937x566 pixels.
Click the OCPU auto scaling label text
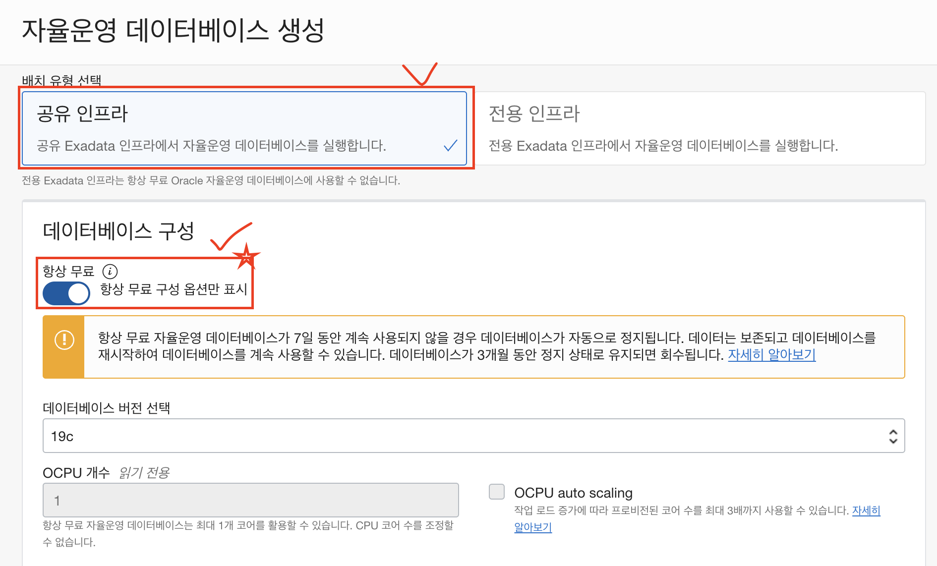pyautogui.click(x=573, y=493)
